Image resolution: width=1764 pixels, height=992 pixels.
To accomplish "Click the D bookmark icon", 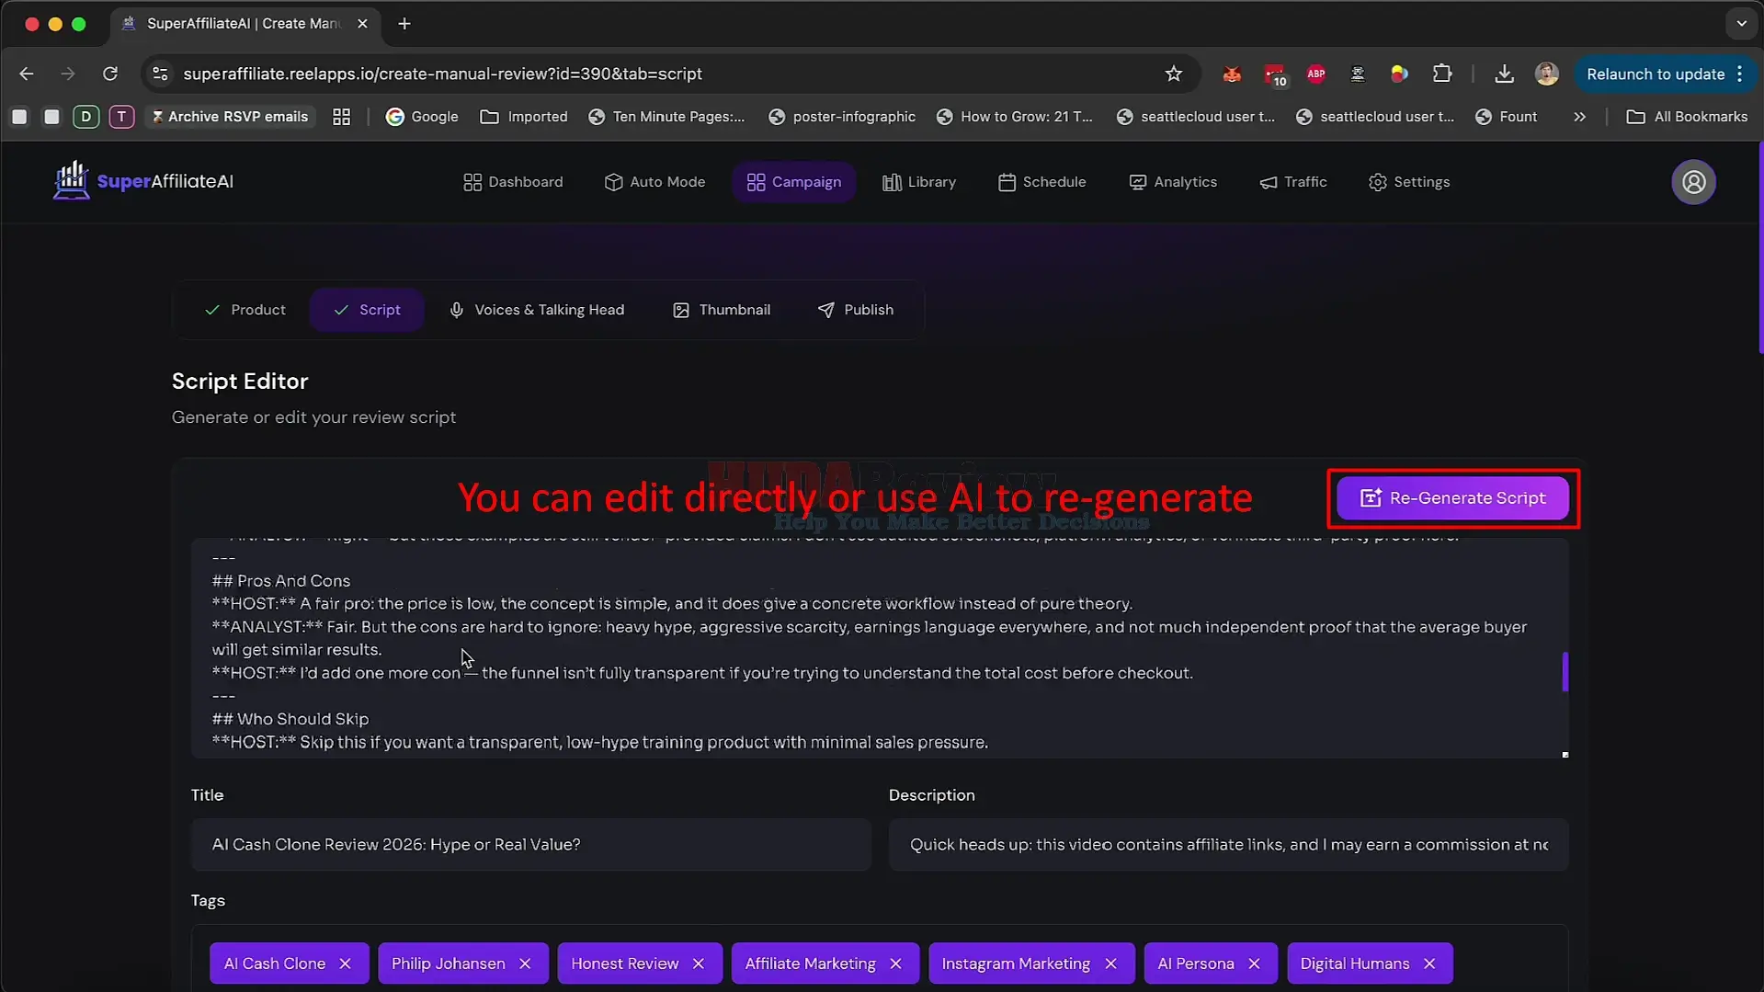I will point(85,117).
